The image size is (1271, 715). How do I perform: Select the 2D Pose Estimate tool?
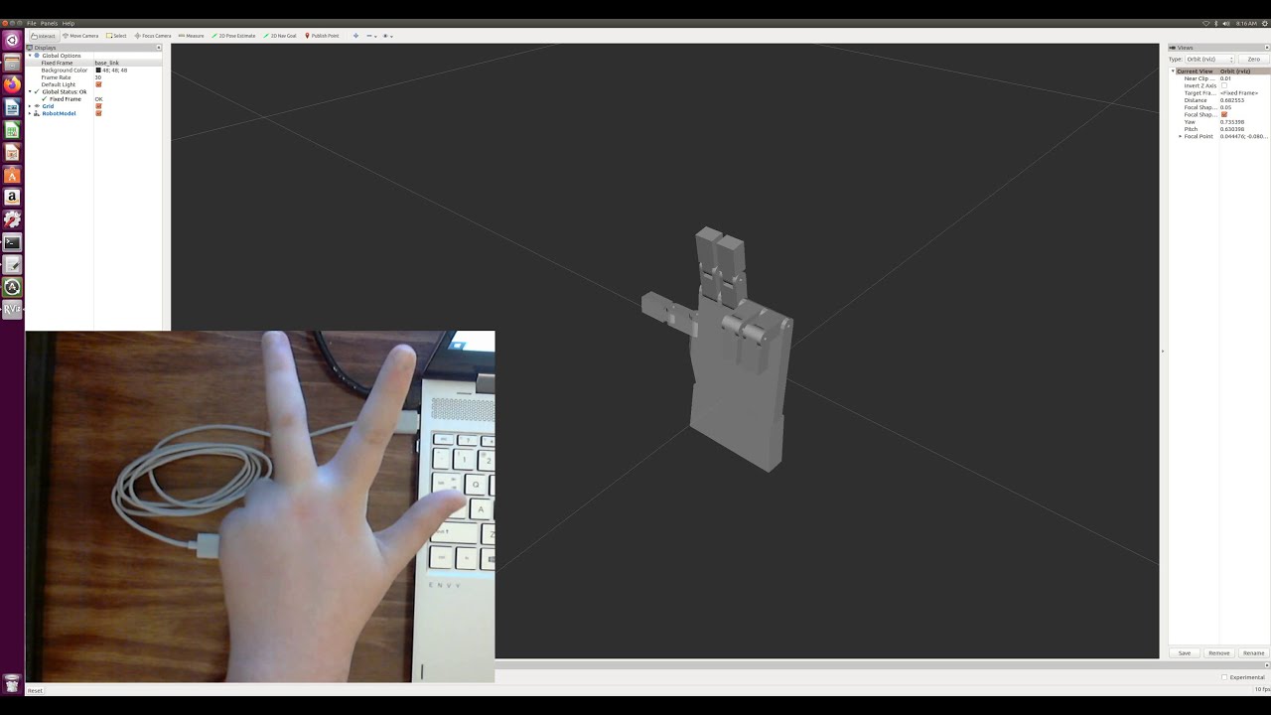pyautogui.click(x=233, y=36)
